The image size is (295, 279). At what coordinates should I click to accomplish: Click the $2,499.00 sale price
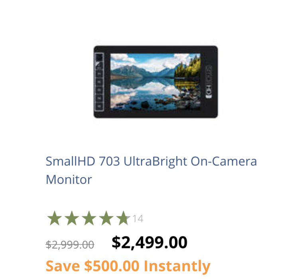point(149,242)
